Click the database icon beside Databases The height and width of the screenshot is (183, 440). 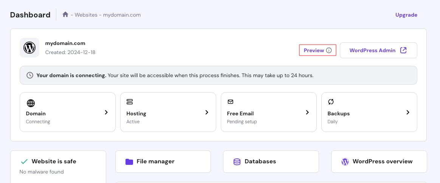pyautogui.click(x=237, y=162)
